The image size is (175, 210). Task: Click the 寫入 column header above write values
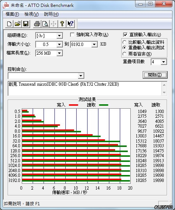click(x=138, y=105)
